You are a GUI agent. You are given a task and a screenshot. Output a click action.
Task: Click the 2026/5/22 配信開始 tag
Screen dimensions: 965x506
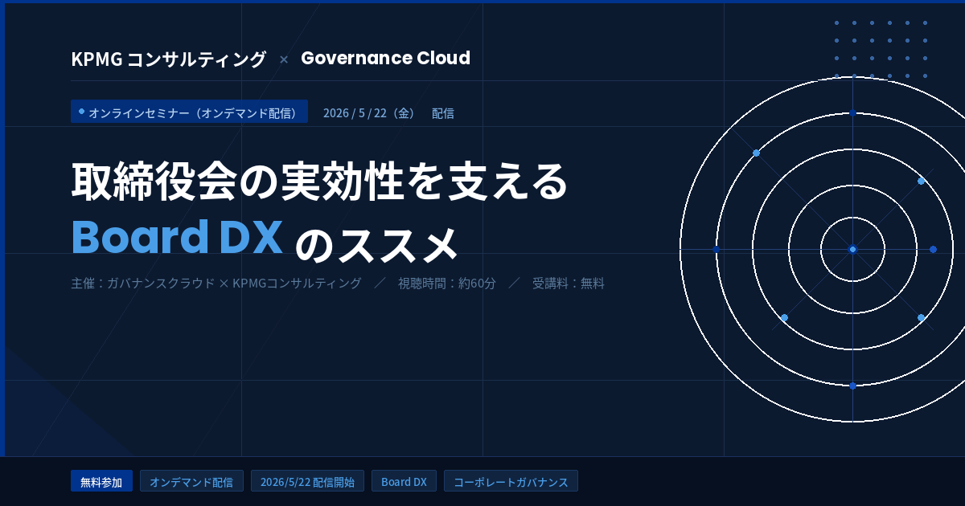pyautogui.click(x=307, y=482)
